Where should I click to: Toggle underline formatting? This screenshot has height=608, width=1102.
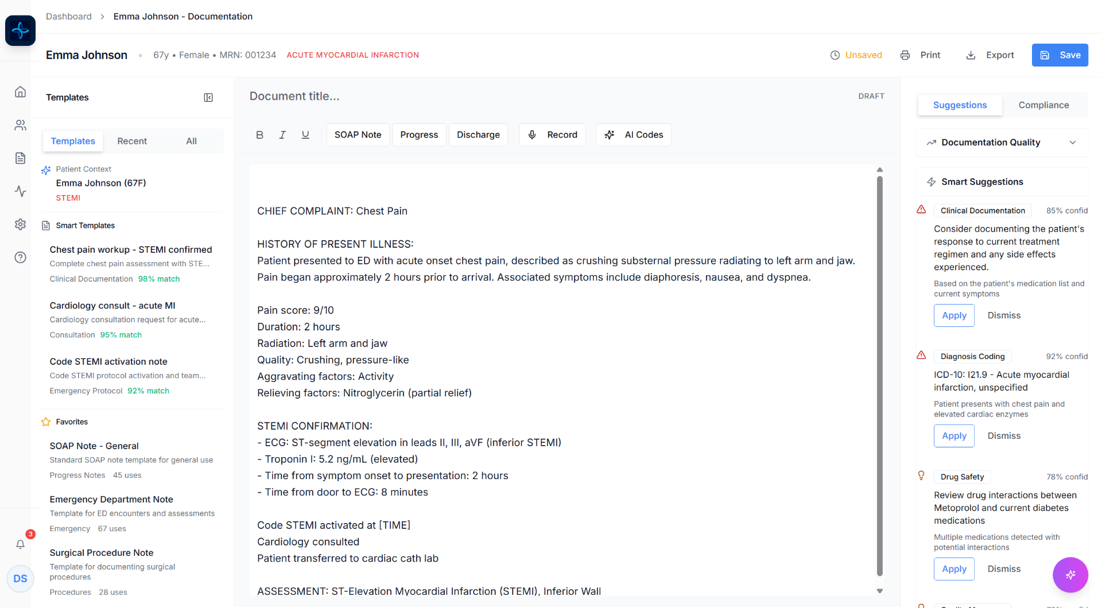click(305, 135)
